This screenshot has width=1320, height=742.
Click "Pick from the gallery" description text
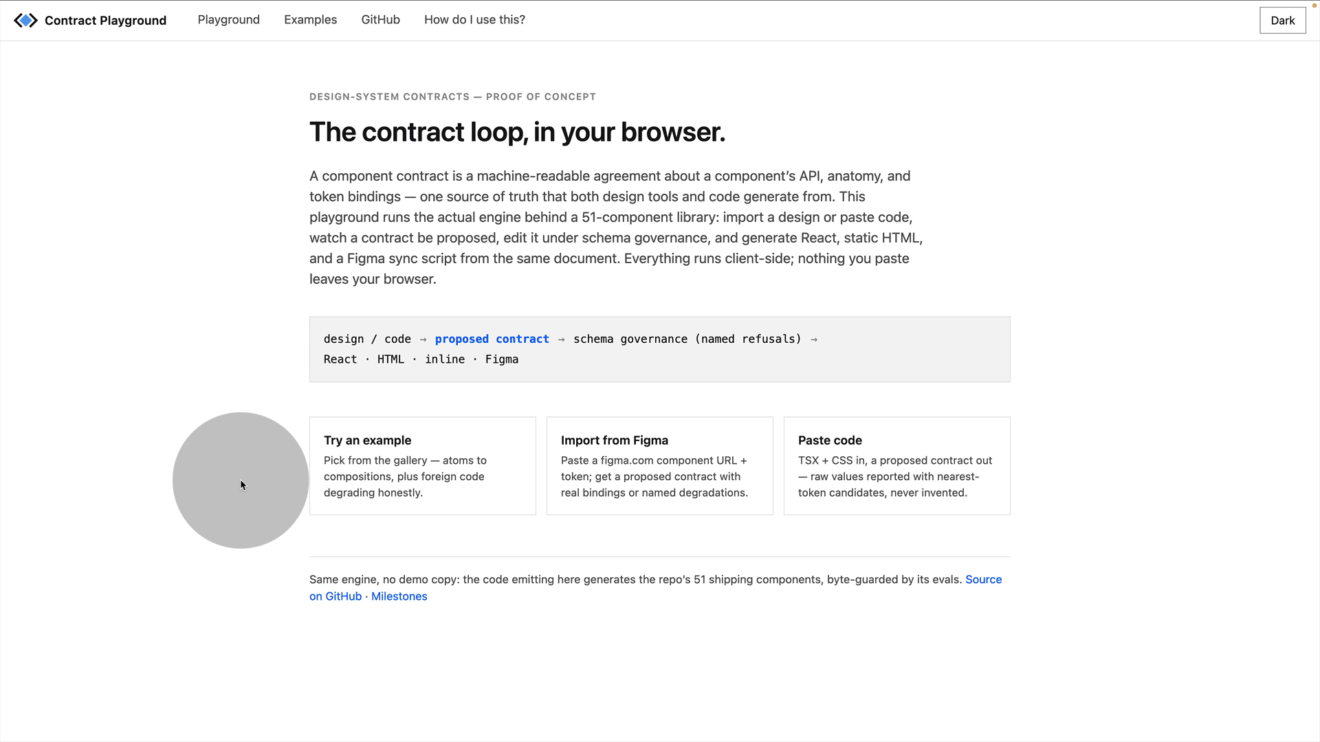tap(405, 477)
